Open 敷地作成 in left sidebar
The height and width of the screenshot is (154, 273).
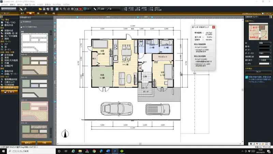(9, 25)
